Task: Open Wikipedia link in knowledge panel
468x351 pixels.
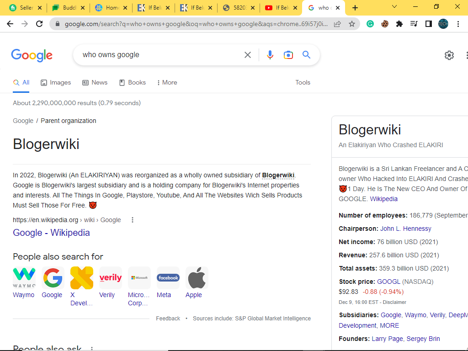Action: tap(383, 199)
